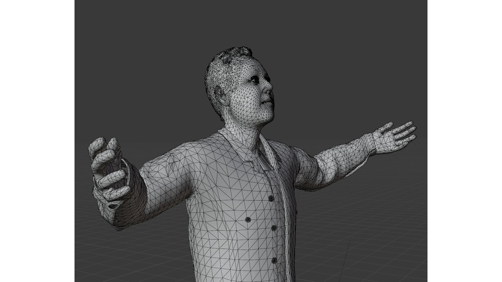Click the shirt button offset toward the chest

(248, 220)
